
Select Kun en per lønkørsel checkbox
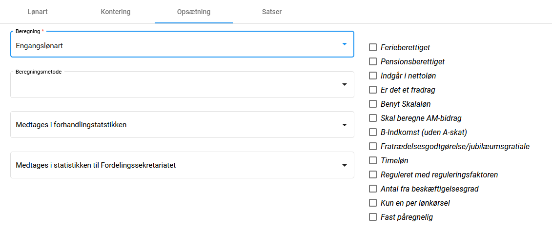(x=373, y=203)
